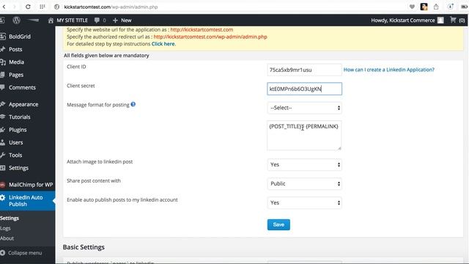Viewport: 469px width, 264px height.
Task: Open help tooltip for Message format
Action: point(133,104)
